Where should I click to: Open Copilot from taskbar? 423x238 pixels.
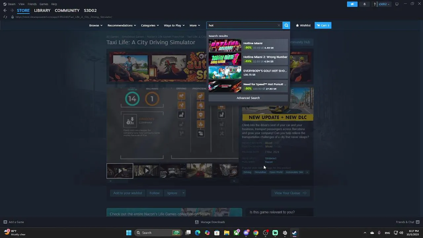[x=207, y=233]
